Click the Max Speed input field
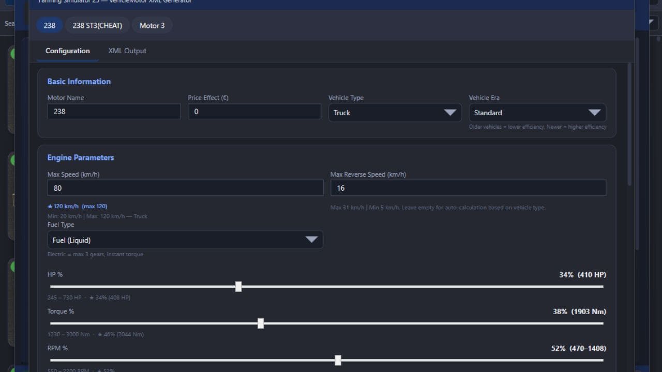This screenshot has height=372, width=662. (x=185, y=188)
